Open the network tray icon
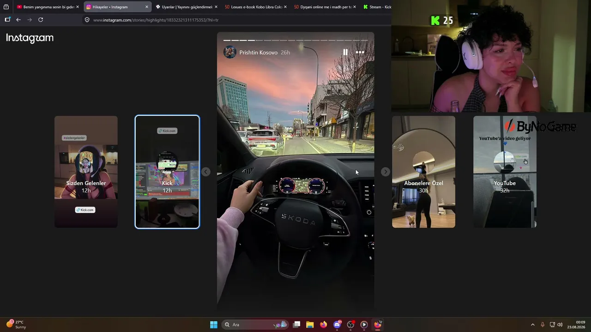Screen dimensions: 591x332 pyautogui.click(x=552, y=325)
